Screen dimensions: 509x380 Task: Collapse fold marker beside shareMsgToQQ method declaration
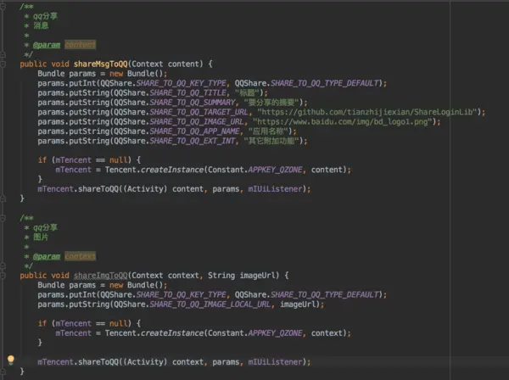[x=3, y=64]
